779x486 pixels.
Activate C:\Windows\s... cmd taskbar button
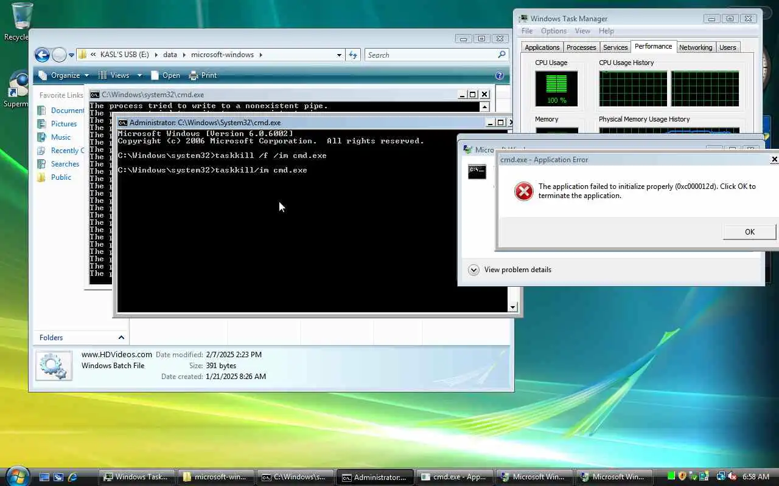(x=295, y=477)
